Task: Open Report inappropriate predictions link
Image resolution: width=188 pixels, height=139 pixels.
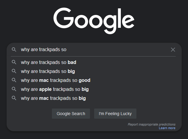Action: tap(151, 124)
